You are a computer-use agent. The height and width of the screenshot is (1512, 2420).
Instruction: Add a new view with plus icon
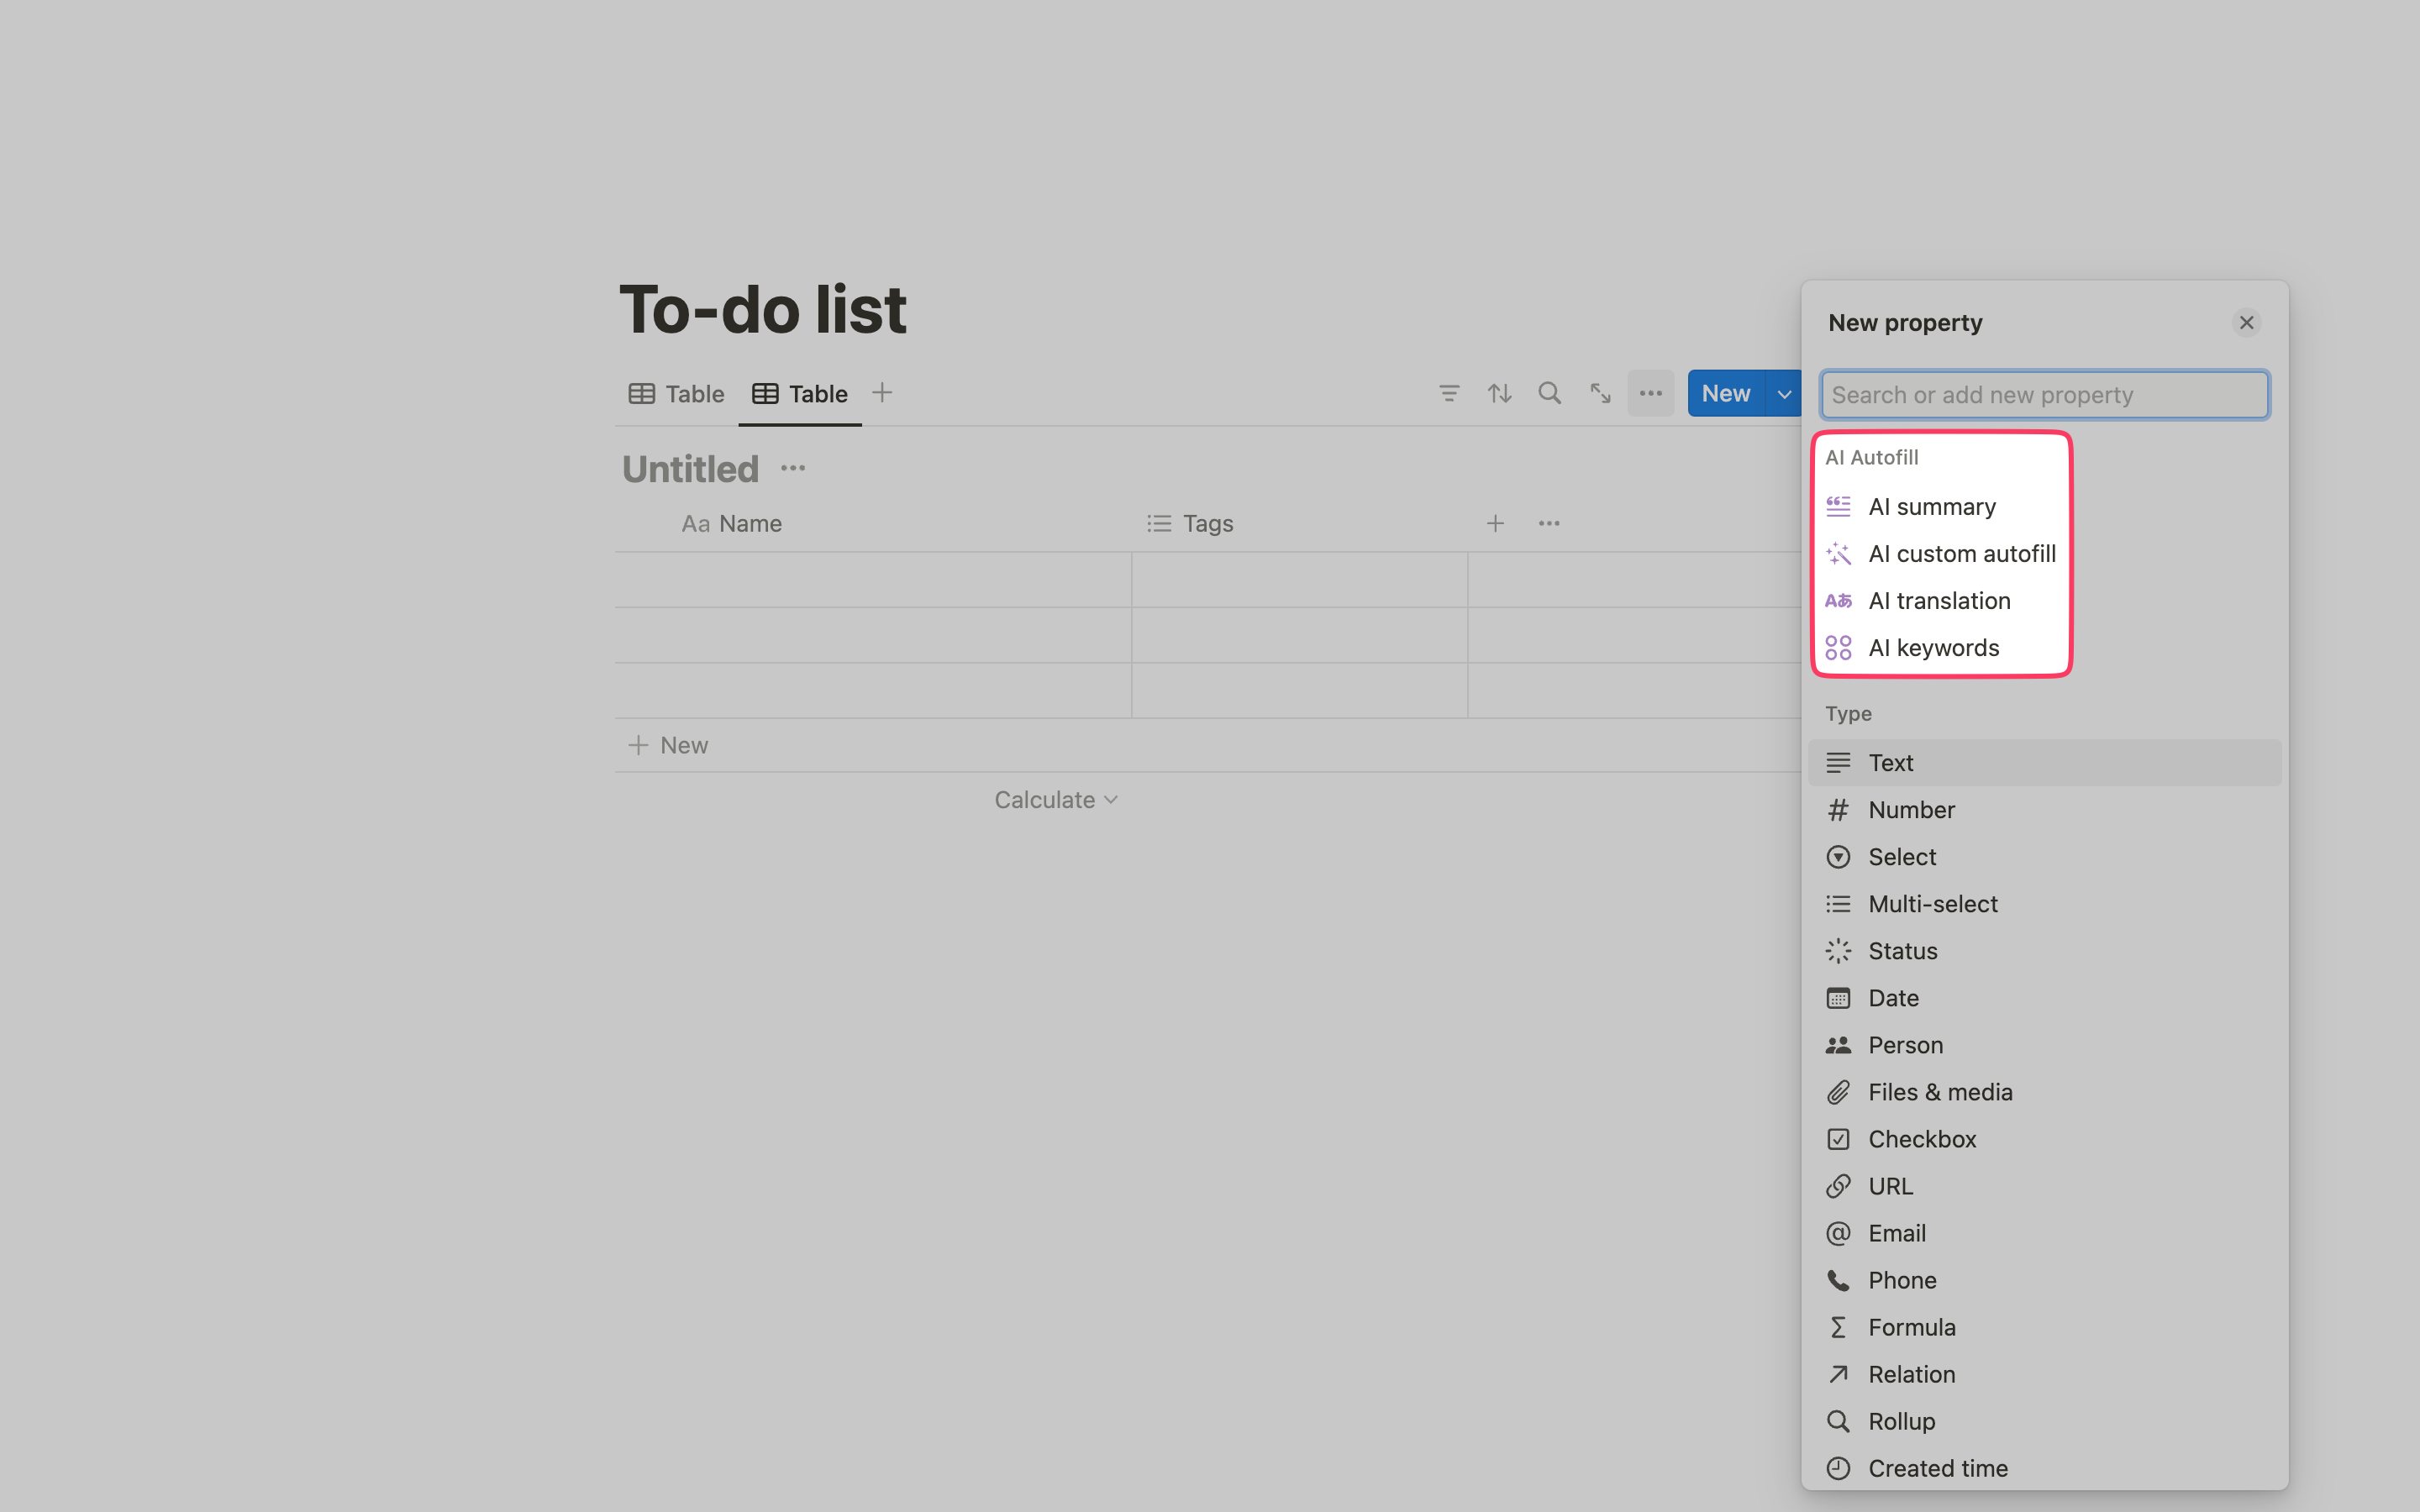pos(881,393)
